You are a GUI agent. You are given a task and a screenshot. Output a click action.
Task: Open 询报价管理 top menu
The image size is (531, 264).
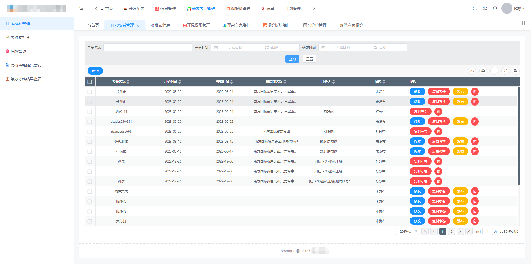[238, 9]
